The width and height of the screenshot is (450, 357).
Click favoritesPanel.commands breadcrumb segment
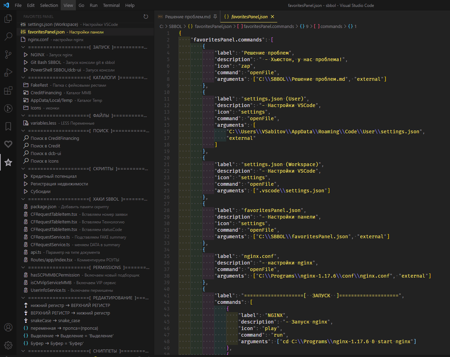pyautogui.click(x=269, y=26)
